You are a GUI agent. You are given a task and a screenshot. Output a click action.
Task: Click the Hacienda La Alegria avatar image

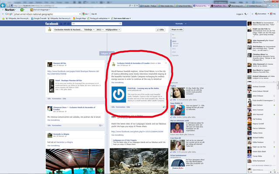tap(50, 135)
